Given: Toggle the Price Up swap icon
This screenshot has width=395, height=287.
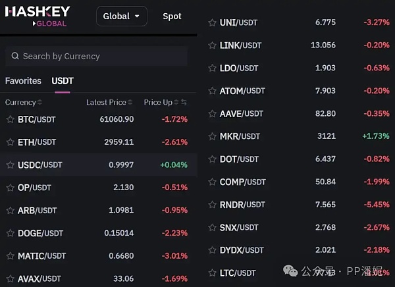Looking at the screenshot, I should 184,103.
